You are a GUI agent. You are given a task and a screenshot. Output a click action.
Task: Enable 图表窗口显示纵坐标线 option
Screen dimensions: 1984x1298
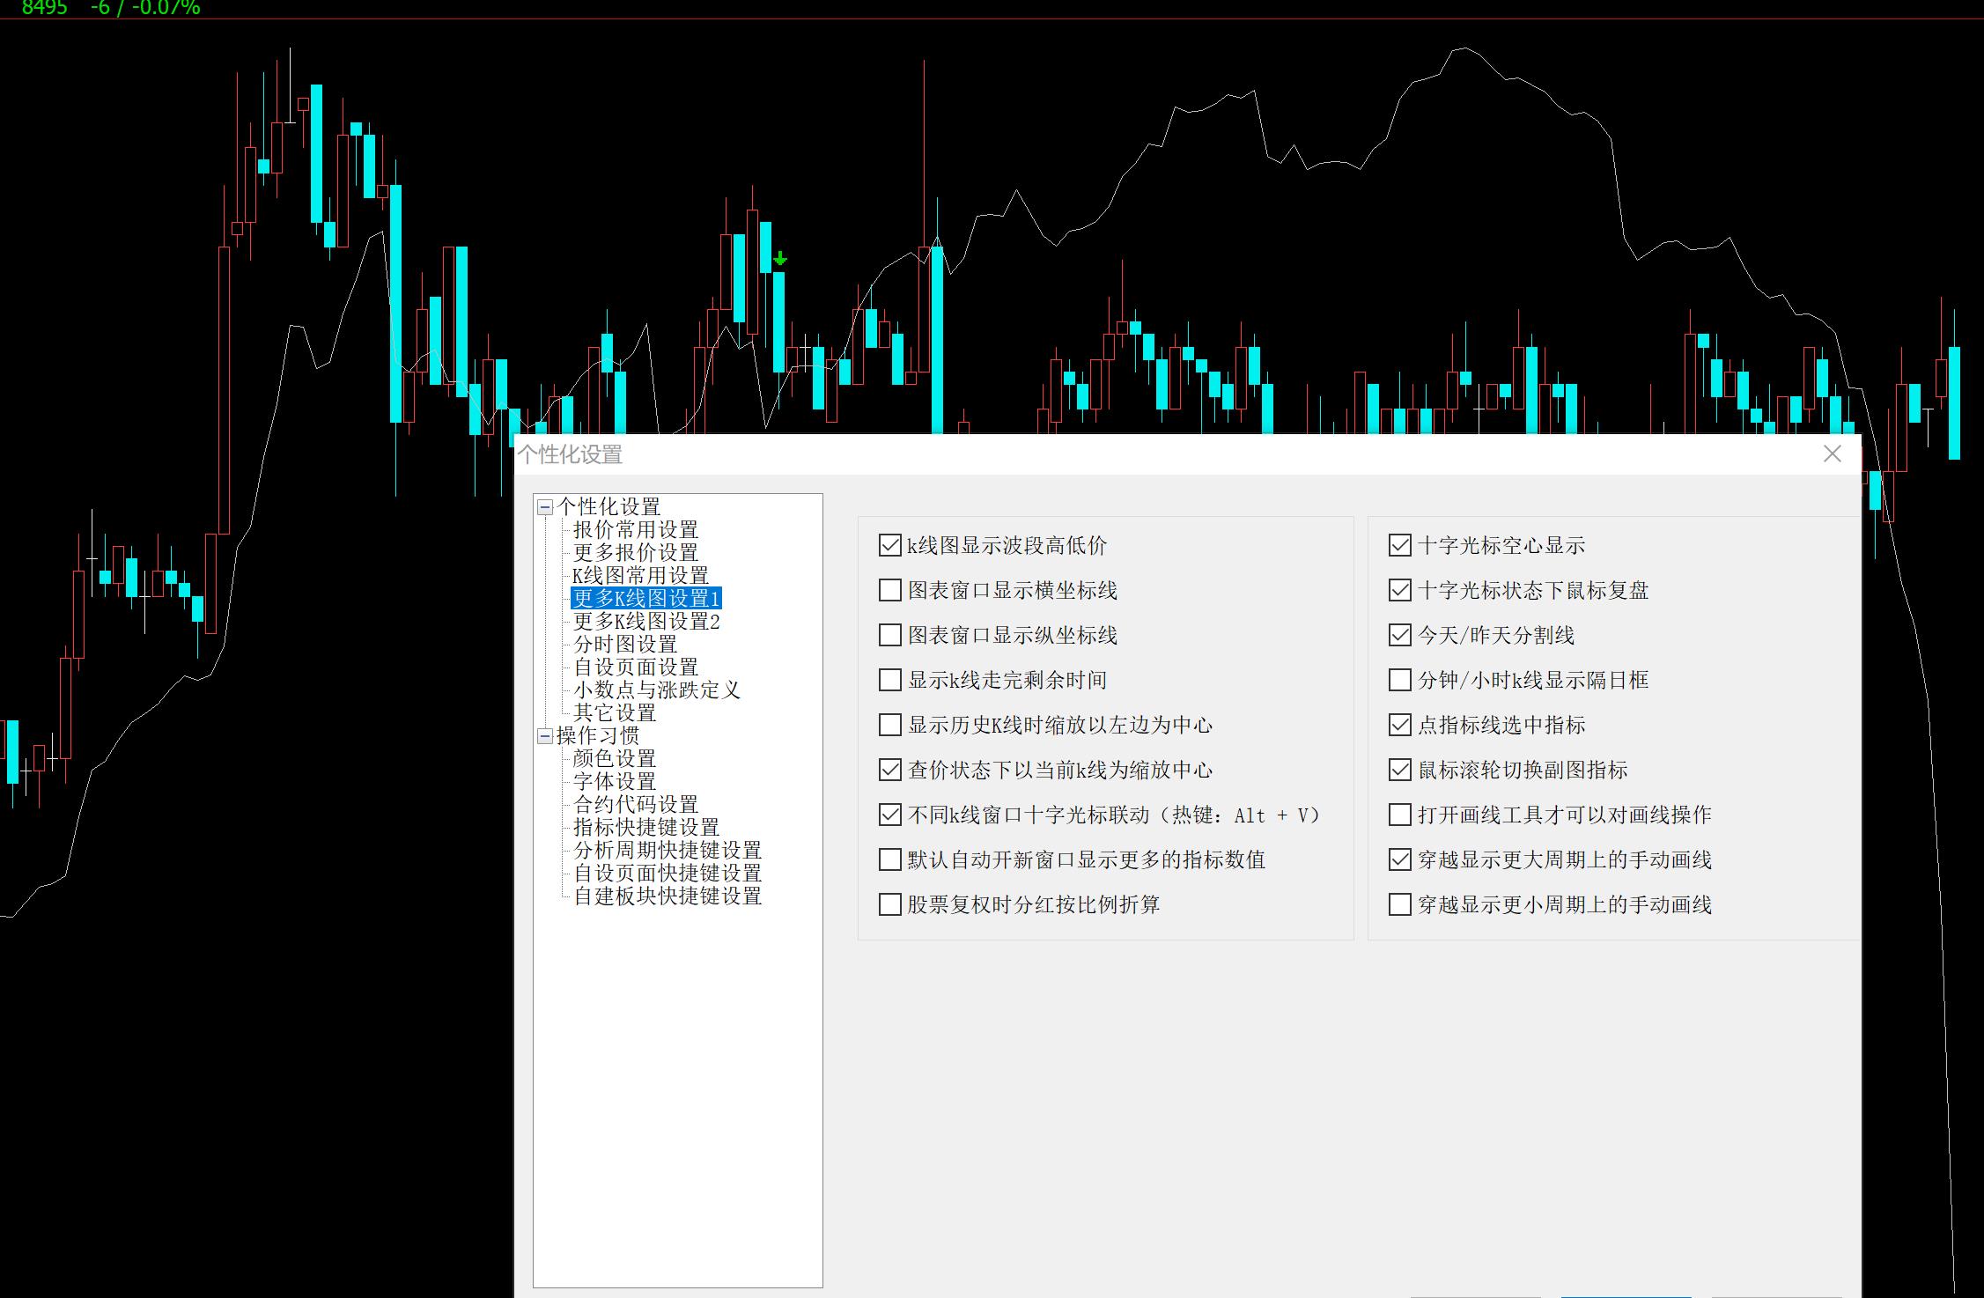[x=890, y=636]
